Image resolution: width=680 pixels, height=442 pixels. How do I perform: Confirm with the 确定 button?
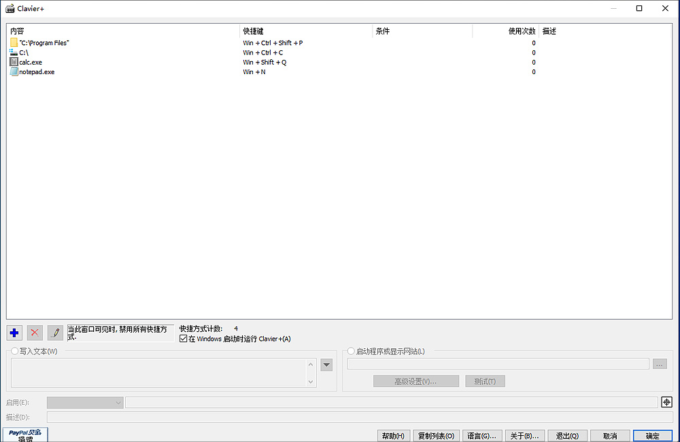(x=653, y=436)
